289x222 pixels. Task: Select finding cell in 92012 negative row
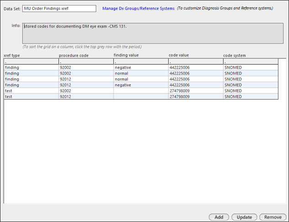(x=31, y=85)
